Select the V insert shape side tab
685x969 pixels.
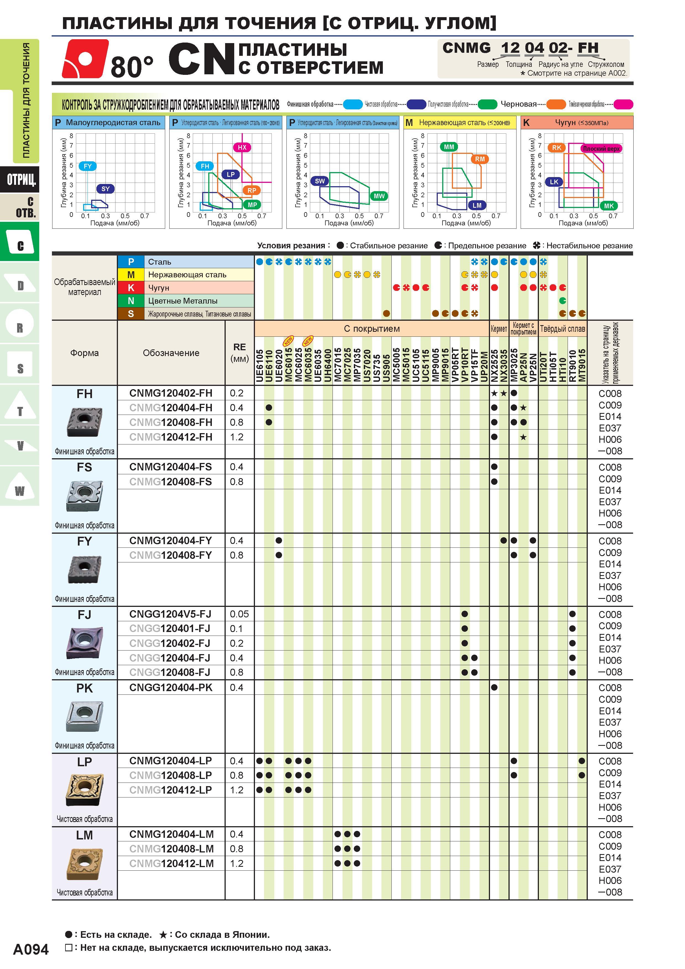coord(20,446)
